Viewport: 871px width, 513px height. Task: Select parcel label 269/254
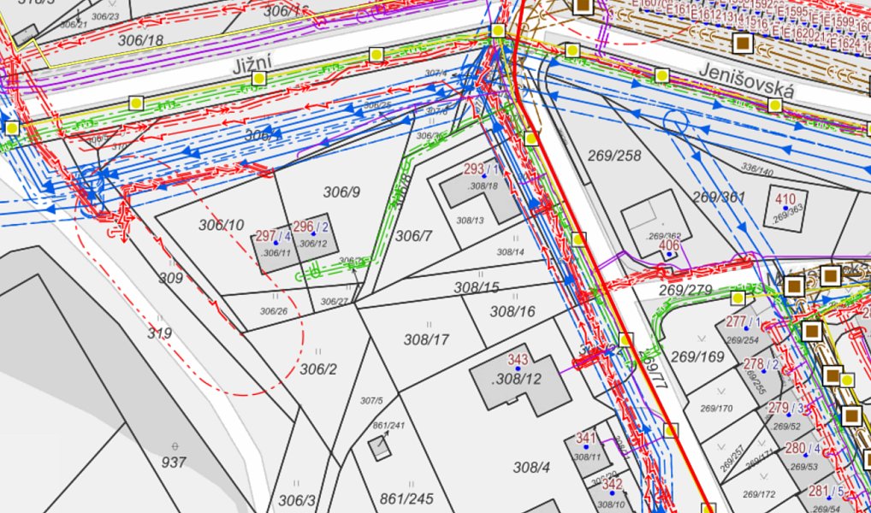tap(743, 340)
